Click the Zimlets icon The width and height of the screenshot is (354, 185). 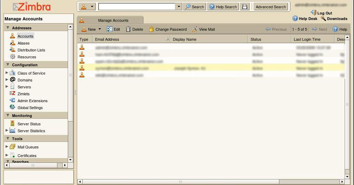tap(12, 94)
